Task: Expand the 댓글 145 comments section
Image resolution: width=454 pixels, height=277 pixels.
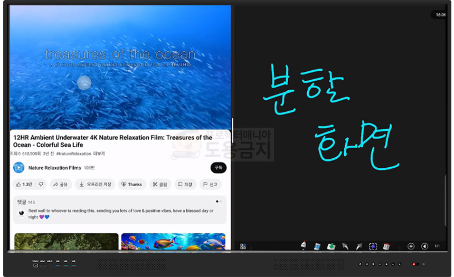Action: coord(120,209)
